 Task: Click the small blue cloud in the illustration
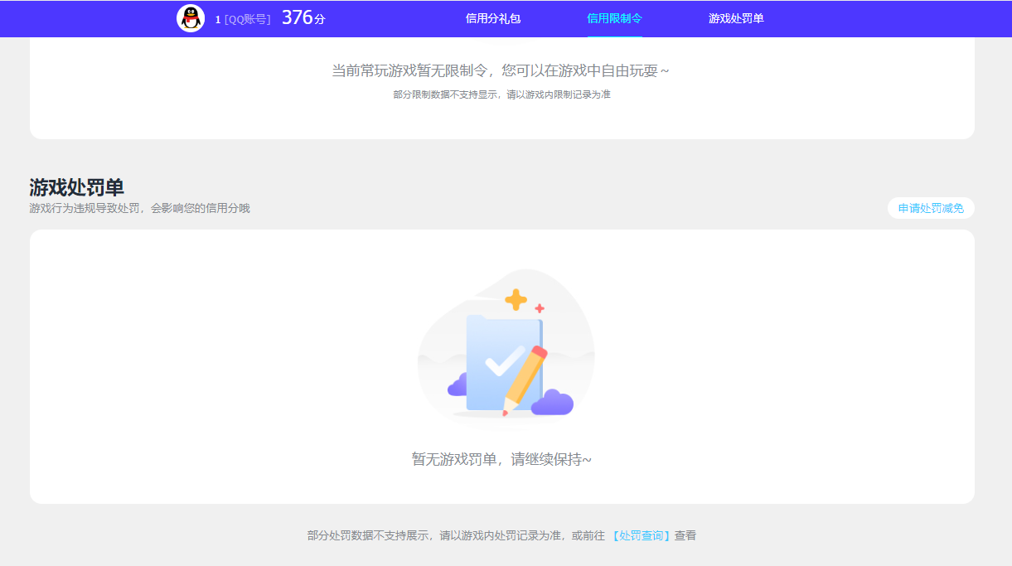coord(457,385)
